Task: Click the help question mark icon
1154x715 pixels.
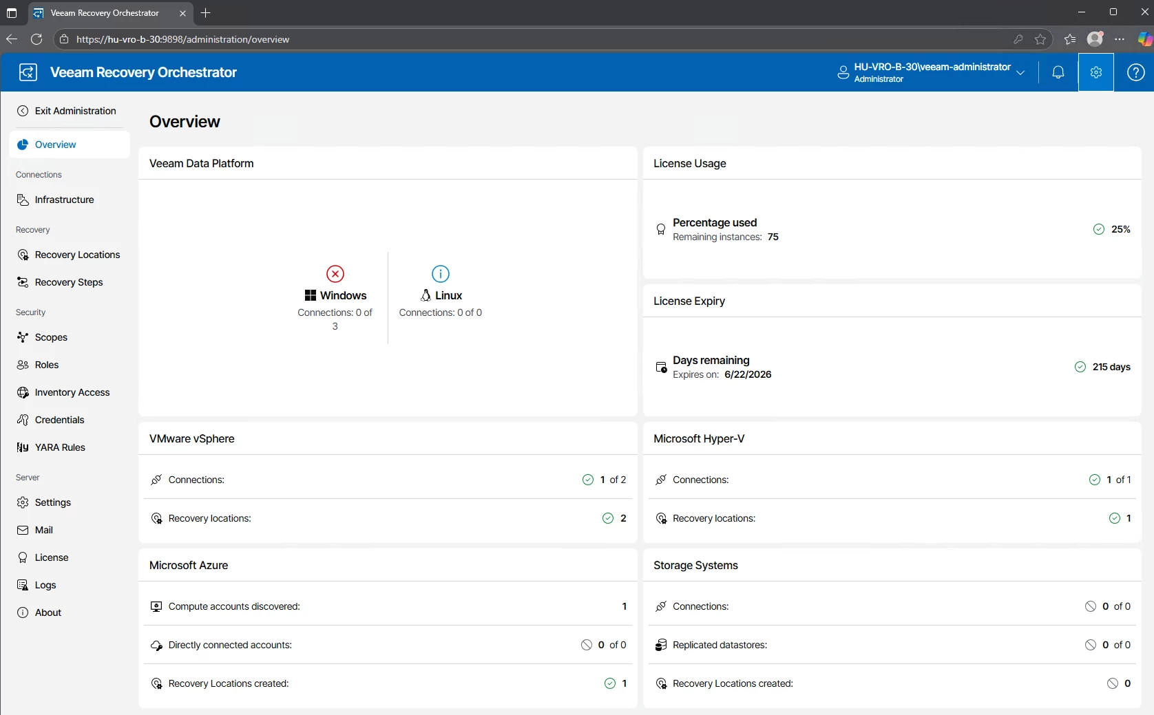Action: pos(1135,72)
